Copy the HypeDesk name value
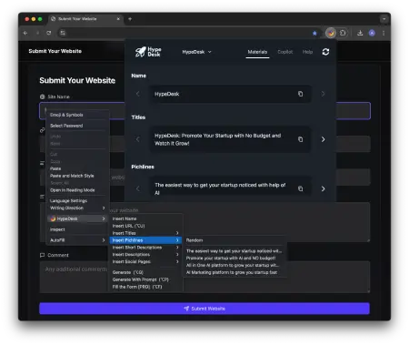 click(300, 94)
